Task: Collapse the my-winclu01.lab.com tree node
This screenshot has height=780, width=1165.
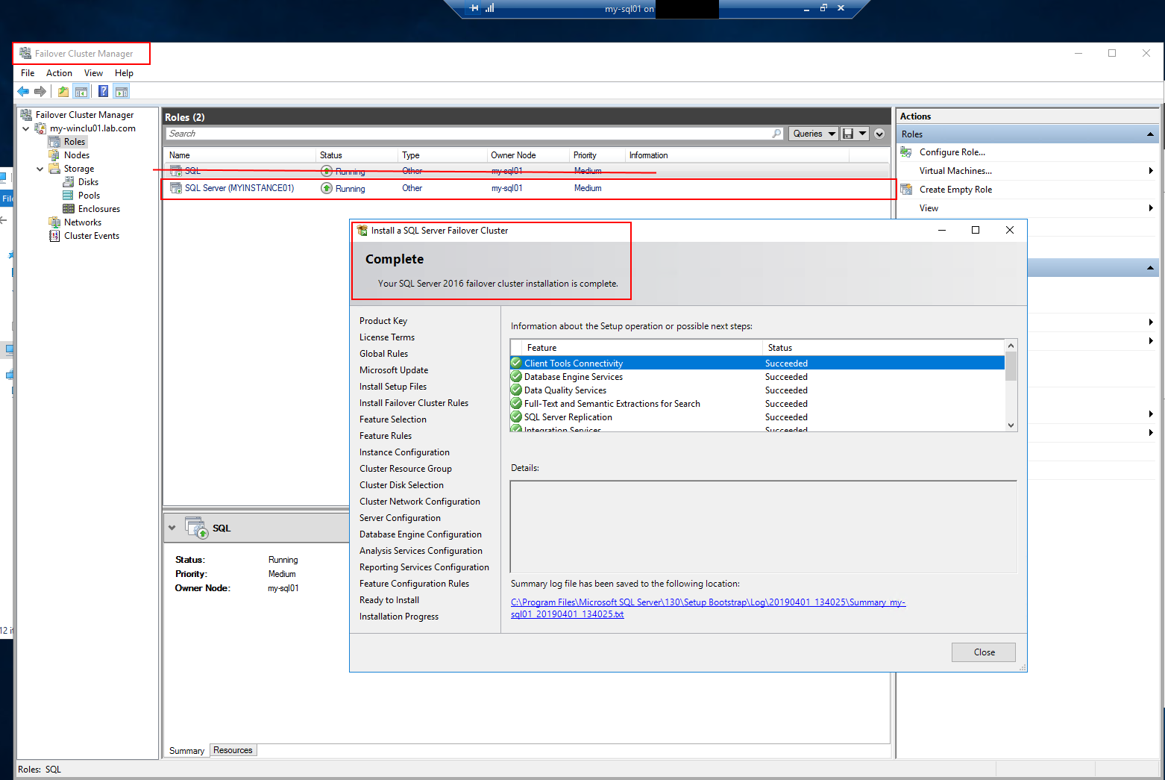Action: (x=26, y=128)
